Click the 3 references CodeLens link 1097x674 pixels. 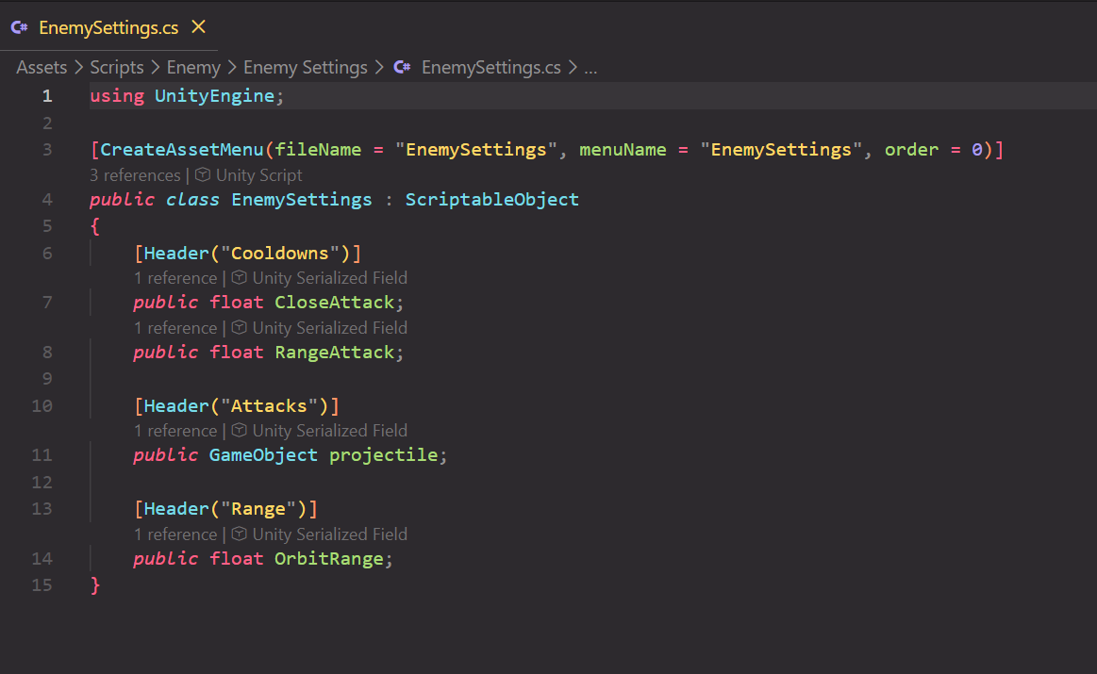135,174
